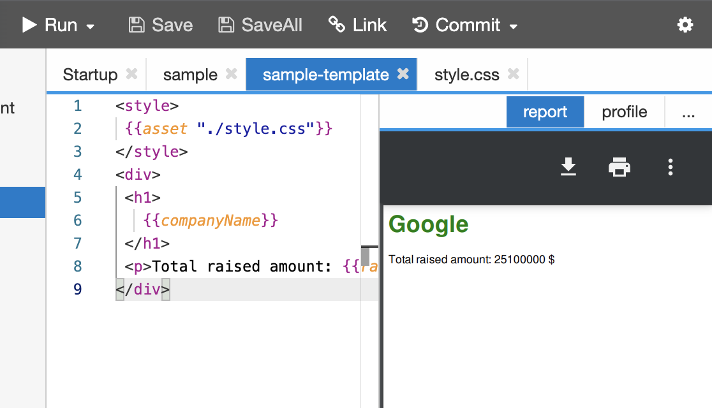Download the report PDF

(x=568, y=167)
